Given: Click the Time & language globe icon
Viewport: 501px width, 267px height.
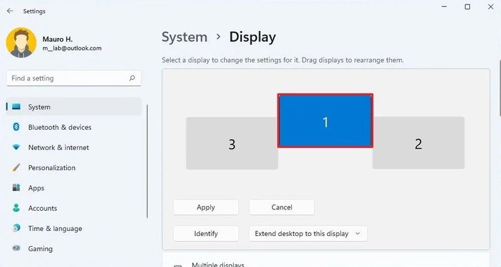Looking at the screenshot, I should pos(16,228).
